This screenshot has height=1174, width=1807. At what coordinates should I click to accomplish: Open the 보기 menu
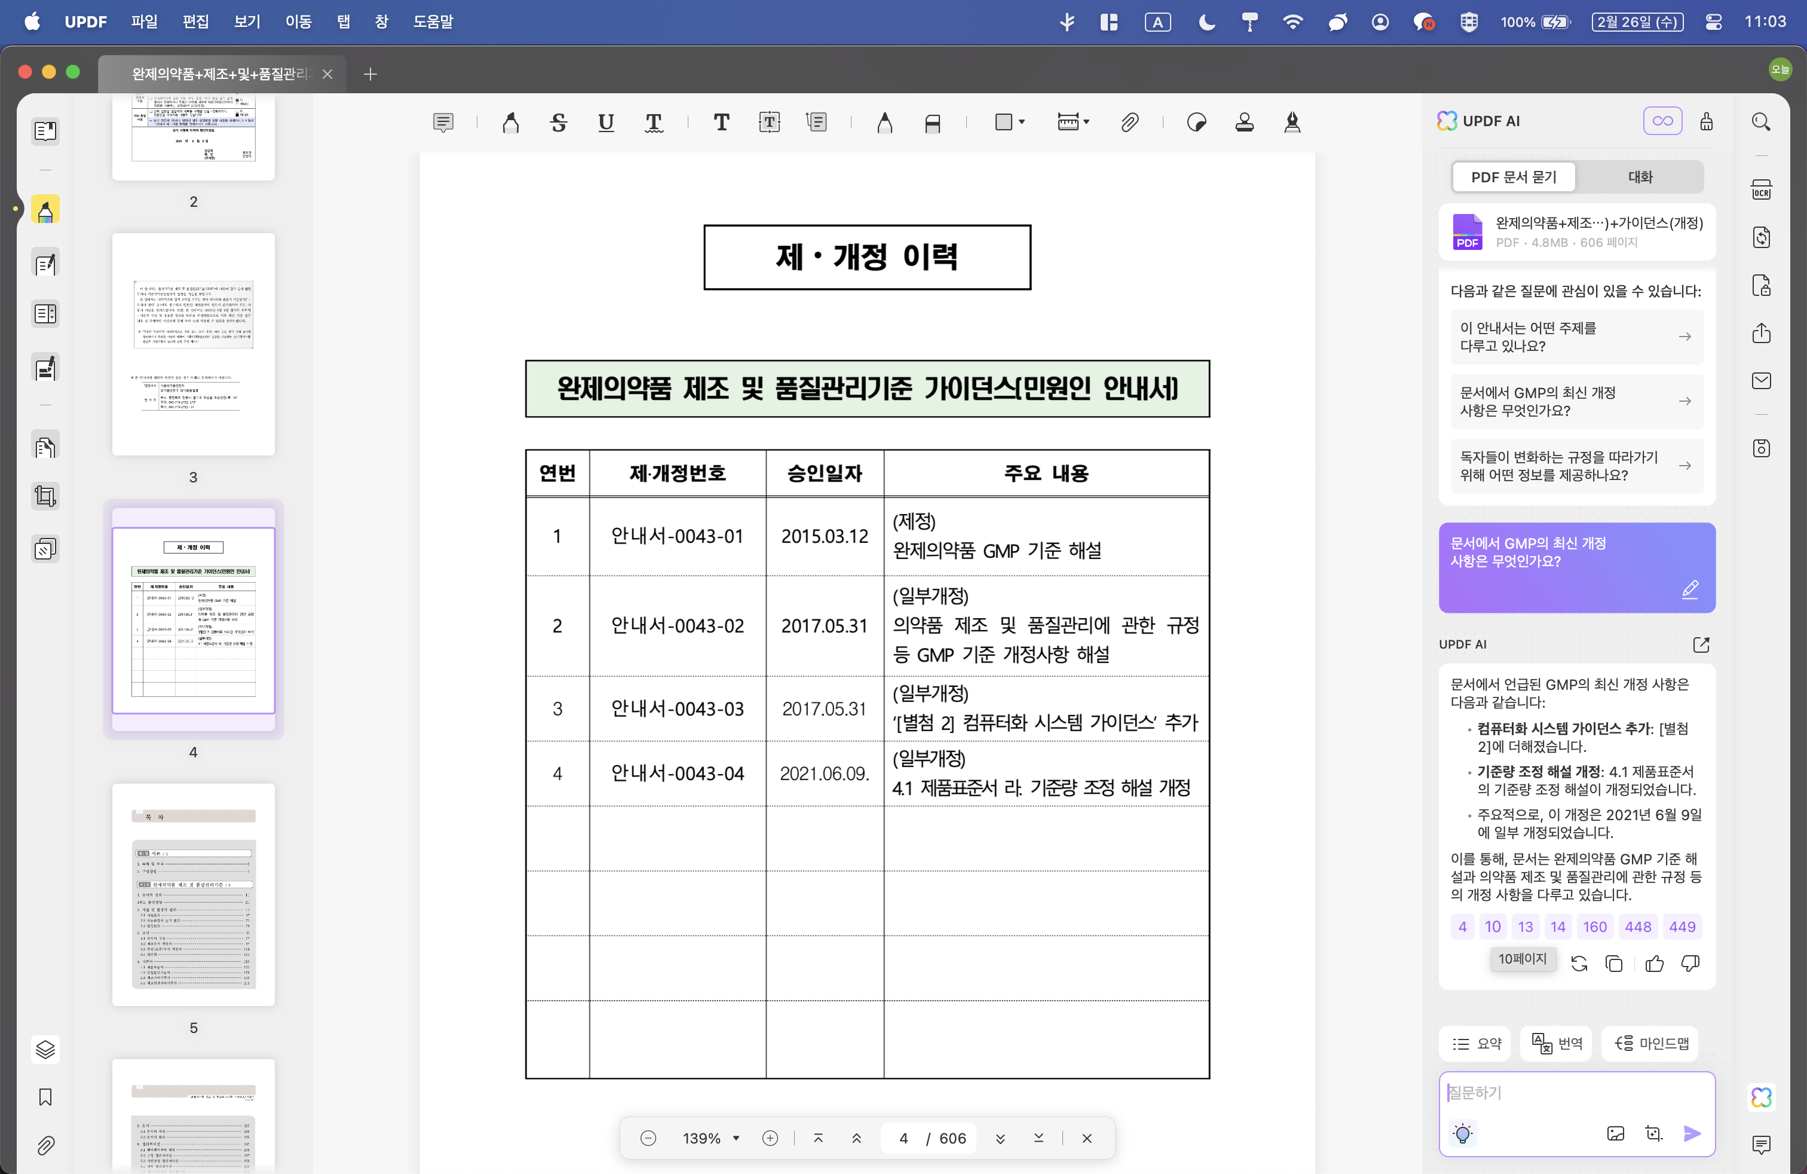247,22
